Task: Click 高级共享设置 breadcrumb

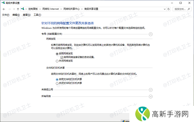Action: pos(91,9)
